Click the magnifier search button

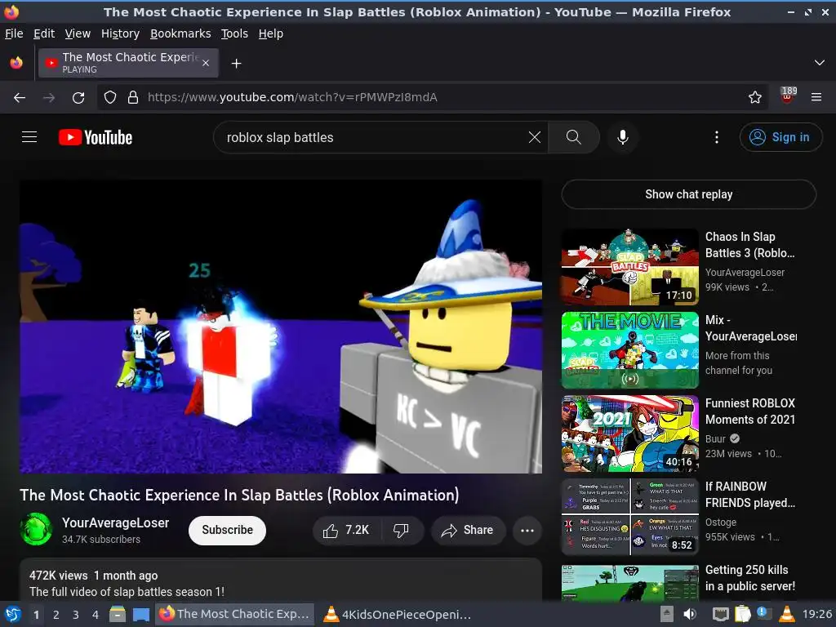coord(574,137)
